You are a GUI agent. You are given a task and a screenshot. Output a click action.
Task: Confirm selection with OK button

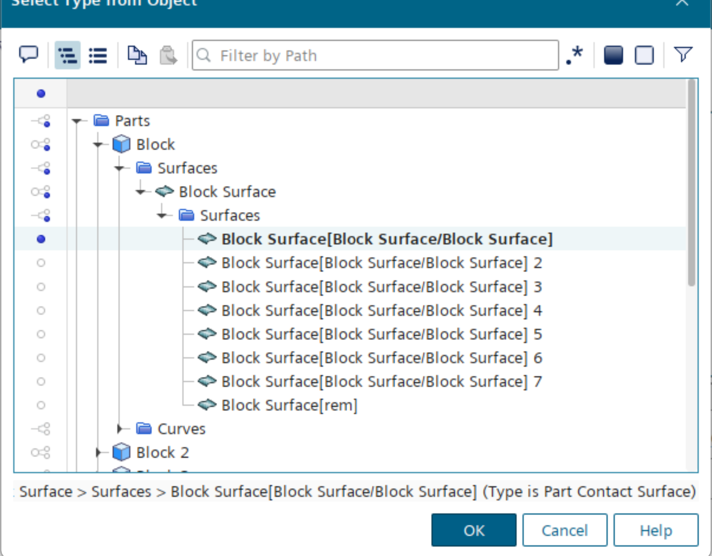click(474, 530)
